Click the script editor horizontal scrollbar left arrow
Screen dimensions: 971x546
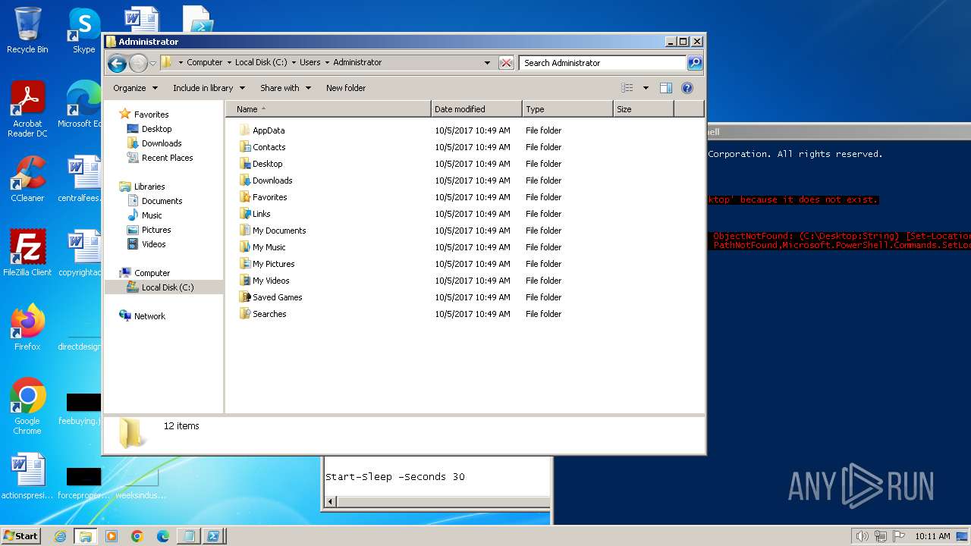click(329, 501)
